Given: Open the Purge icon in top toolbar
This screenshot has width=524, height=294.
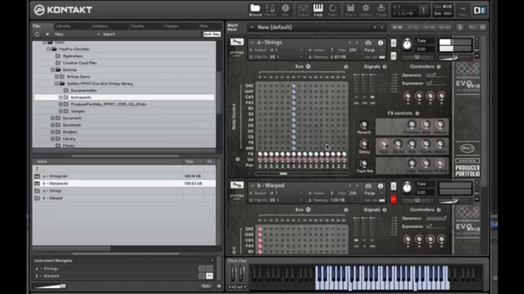Looking at the screenshot, I should (381, 10).
